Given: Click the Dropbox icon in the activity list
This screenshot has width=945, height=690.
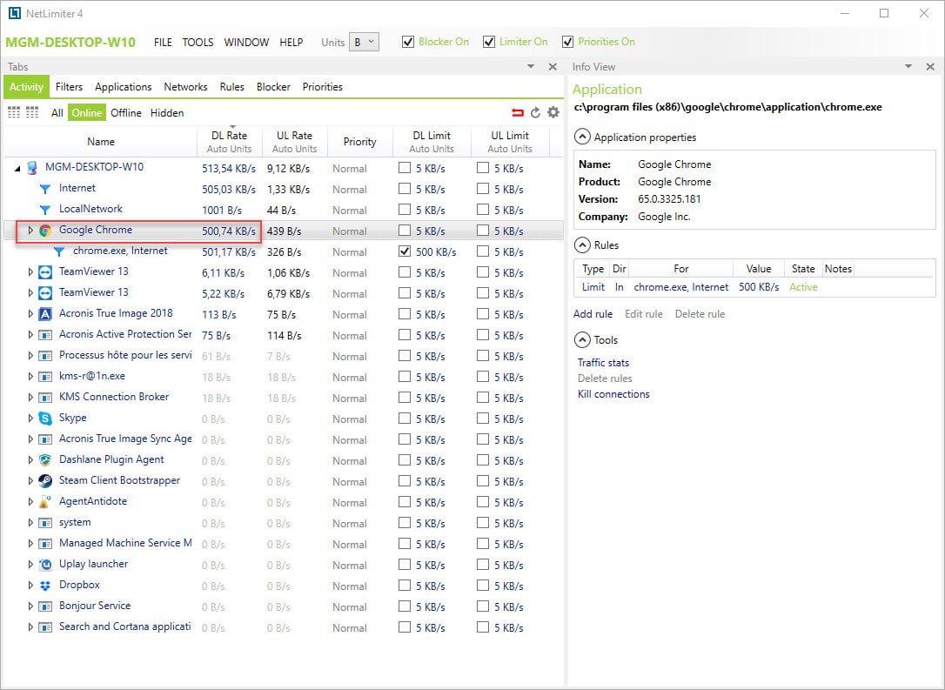Looking at the screenshot, I should (45, 586).
